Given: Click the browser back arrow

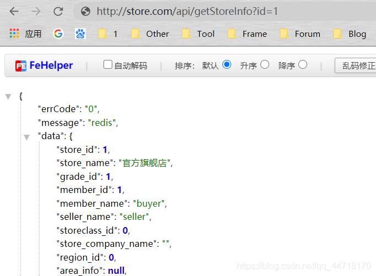Looking at the screenshot, I should [14, 11].
